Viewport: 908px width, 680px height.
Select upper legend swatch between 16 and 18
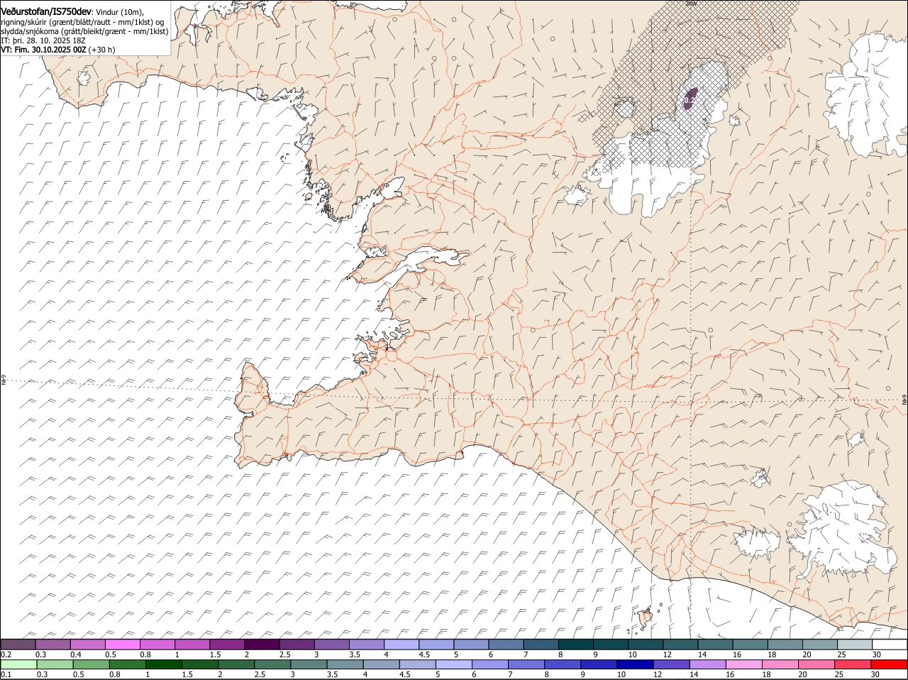[750, 645]
